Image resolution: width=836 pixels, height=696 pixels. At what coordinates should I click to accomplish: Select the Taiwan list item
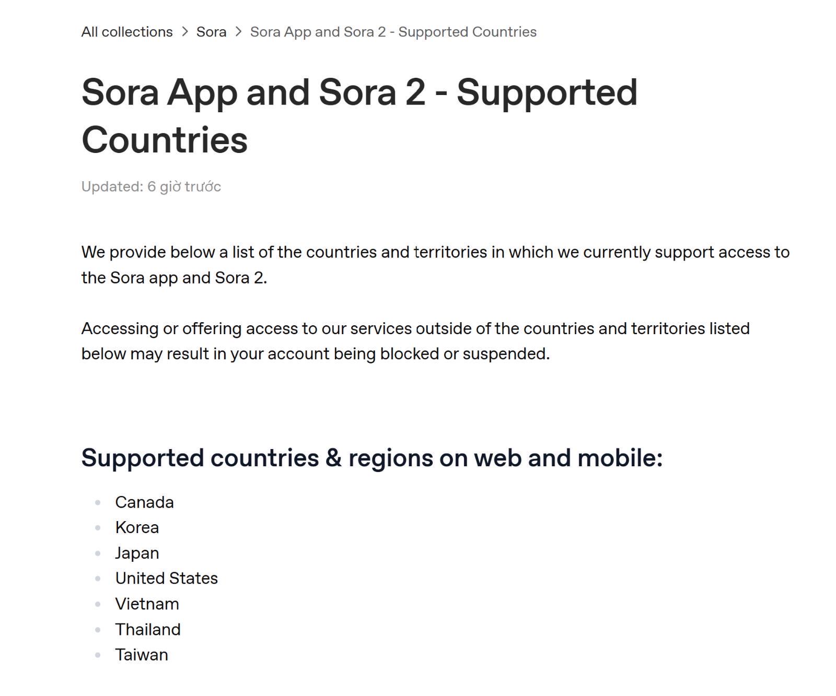[x=142, y=655]
